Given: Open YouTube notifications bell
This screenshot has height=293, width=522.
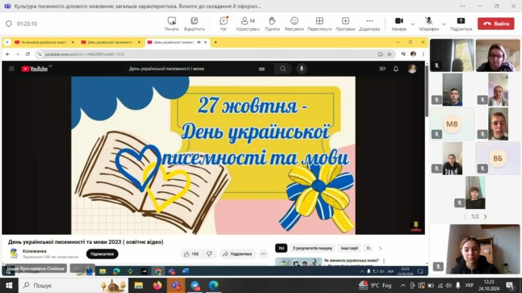Looking at the screenshot, I should (x=396, y=69).
